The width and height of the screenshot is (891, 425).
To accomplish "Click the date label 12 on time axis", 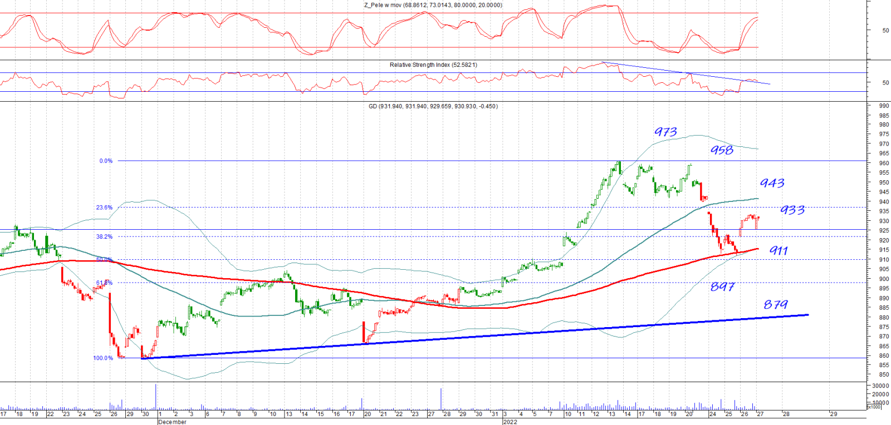I will click(x=596, y=414).
